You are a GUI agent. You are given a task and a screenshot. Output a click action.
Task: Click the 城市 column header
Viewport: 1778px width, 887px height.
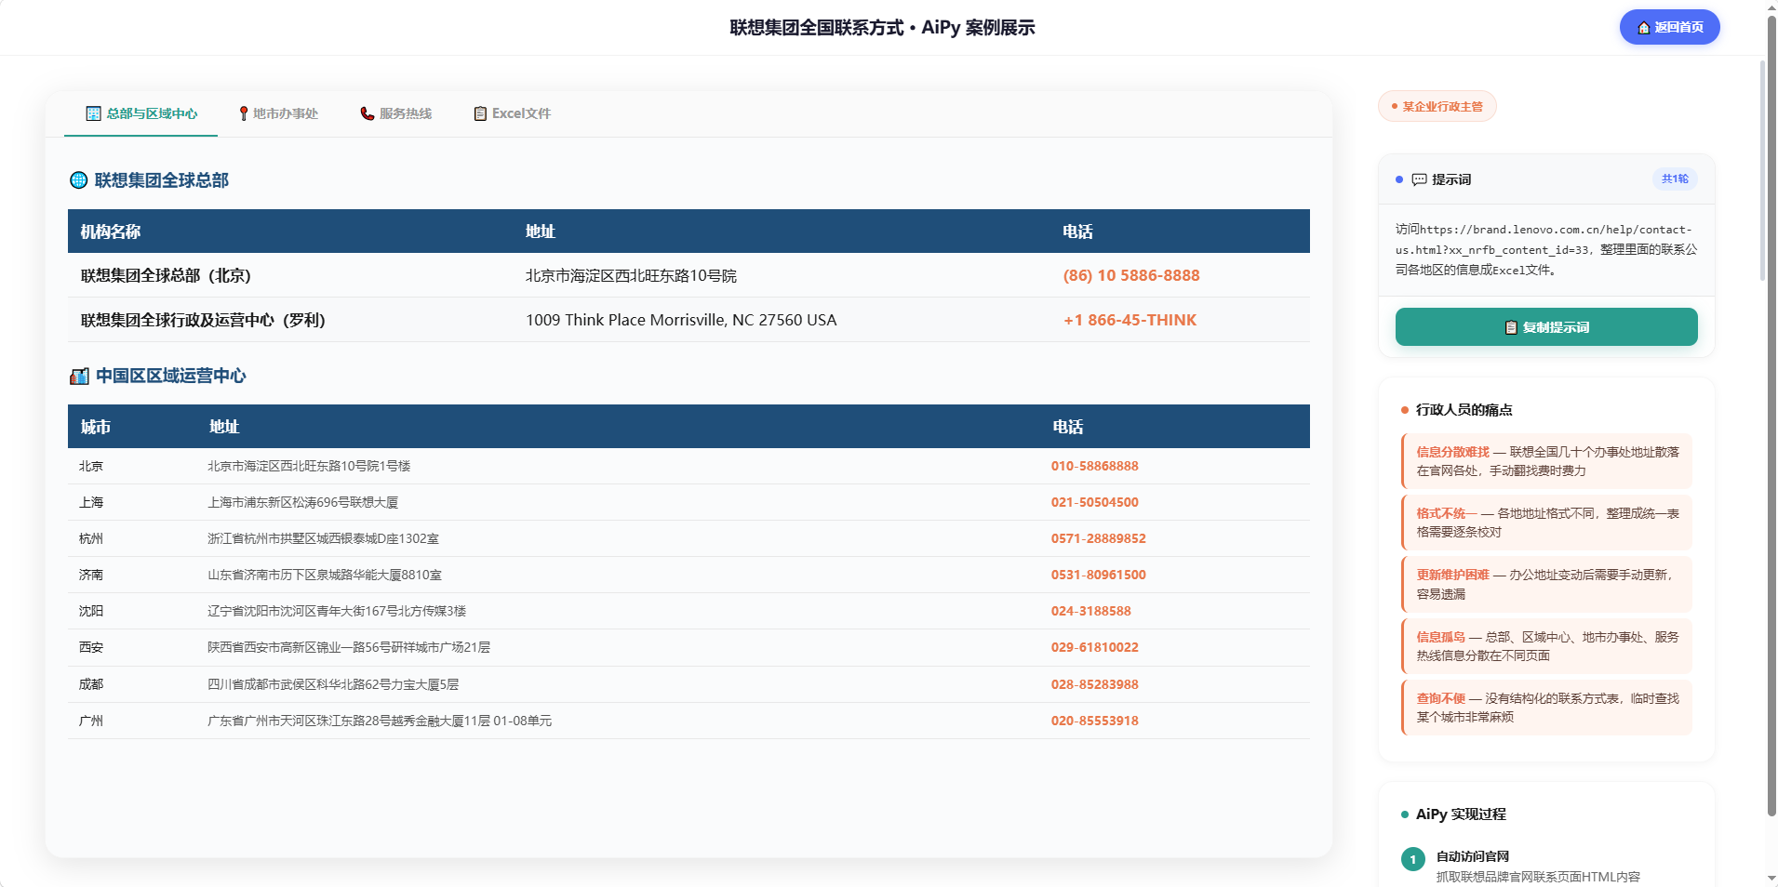point(96,427)
